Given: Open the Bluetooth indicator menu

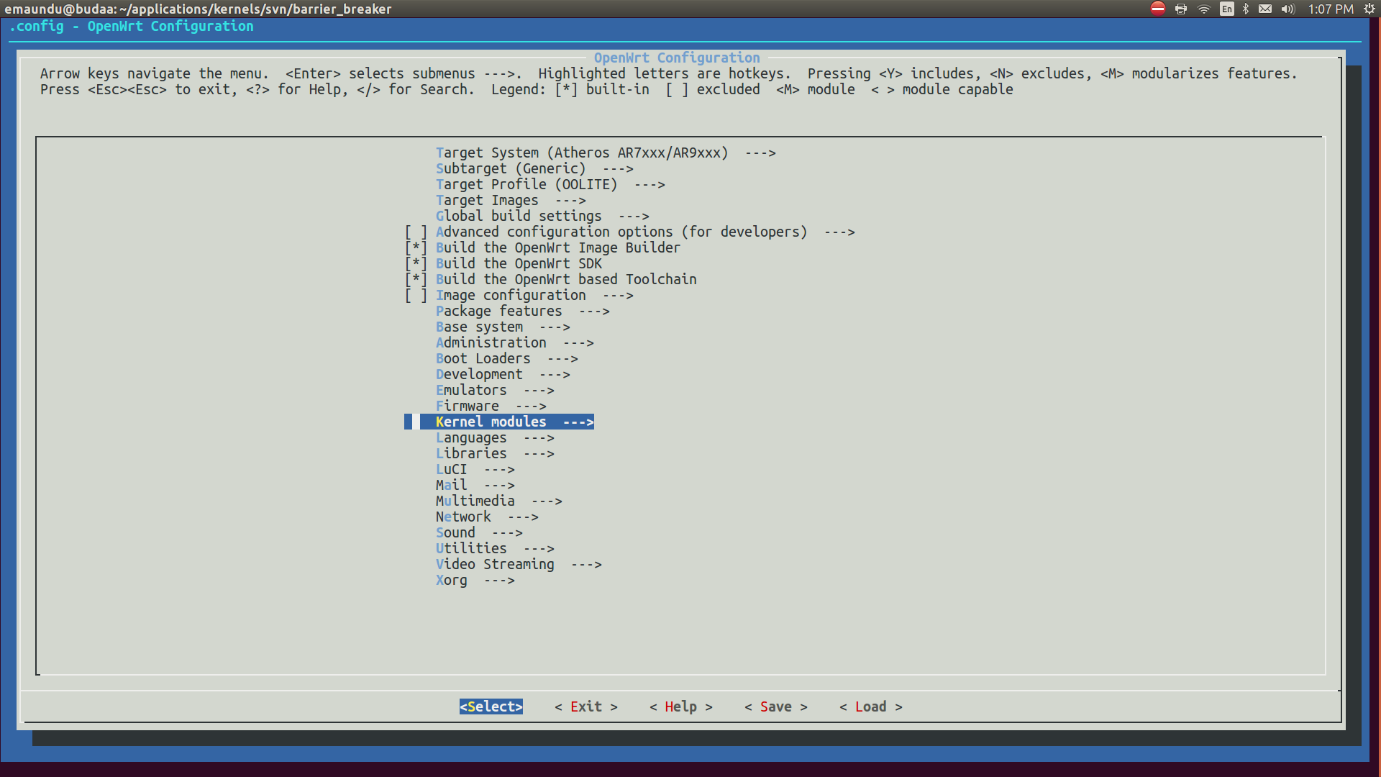Looking at the screenshot, I should click(1246, 9).
